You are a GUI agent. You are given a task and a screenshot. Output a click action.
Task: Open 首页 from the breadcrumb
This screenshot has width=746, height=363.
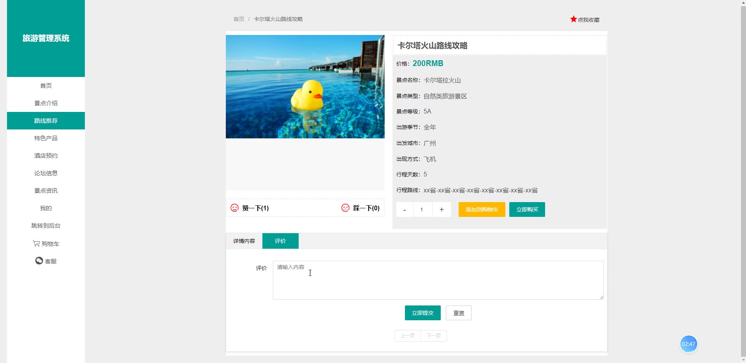pyautogui.click(x=238, y=19)
